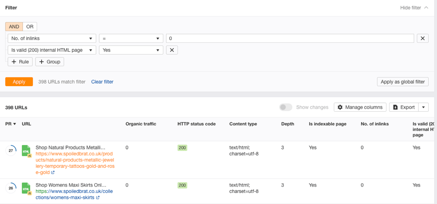Viewport: 437px width, 204px height.
Task: Click the PR 26 score circle
Action: point(11,188)
